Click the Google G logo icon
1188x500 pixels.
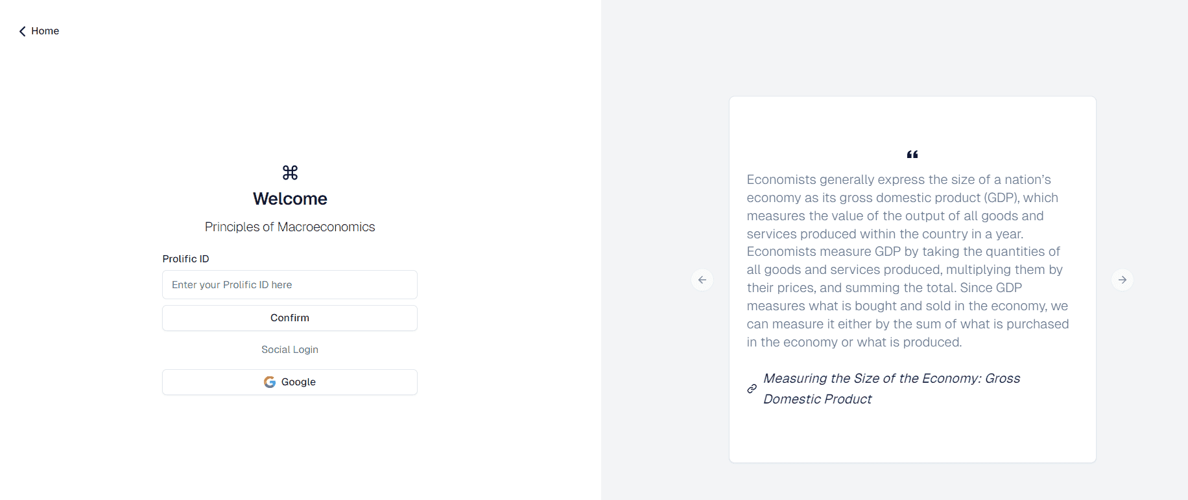[x=270, y=382]
